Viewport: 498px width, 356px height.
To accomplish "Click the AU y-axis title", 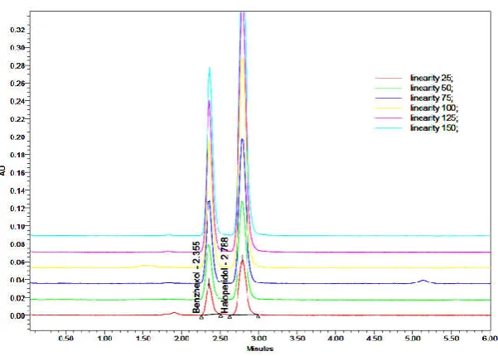I will point(2,171).
